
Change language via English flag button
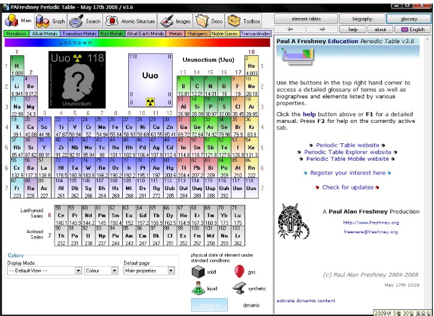pyautogui.click(x=412, y=29)
